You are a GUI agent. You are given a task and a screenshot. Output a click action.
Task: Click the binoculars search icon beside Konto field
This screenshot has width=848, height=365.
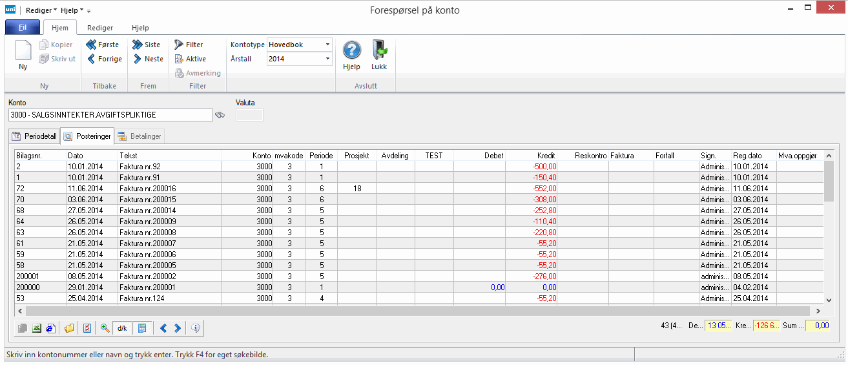tap(220, 115)
